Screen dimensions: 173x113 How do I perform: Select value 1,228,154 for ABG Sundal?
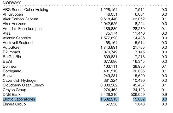click(109, 10)
